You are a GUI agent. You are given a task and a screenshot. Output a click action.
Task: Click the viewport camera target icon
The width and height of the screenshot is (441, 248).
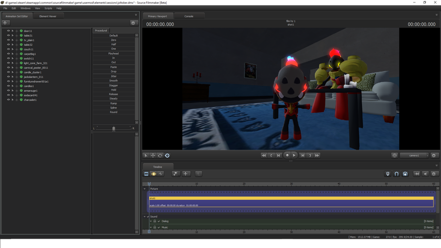tap(394, 155)
